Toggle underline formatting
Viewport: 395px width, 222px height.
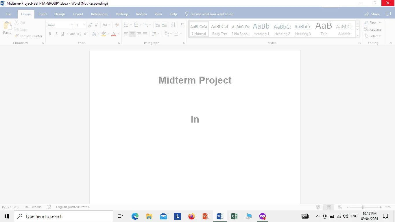62,34
